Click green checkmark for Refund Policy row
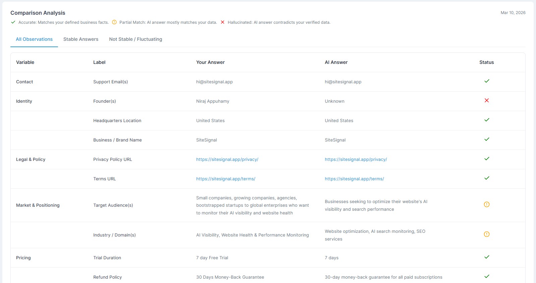Viewport: 536px width, 283px height. [x=487, y=276]
